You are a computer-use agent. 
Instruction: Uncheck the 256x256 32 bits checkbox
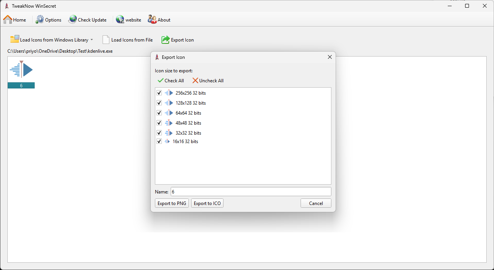tap(159, 93)
